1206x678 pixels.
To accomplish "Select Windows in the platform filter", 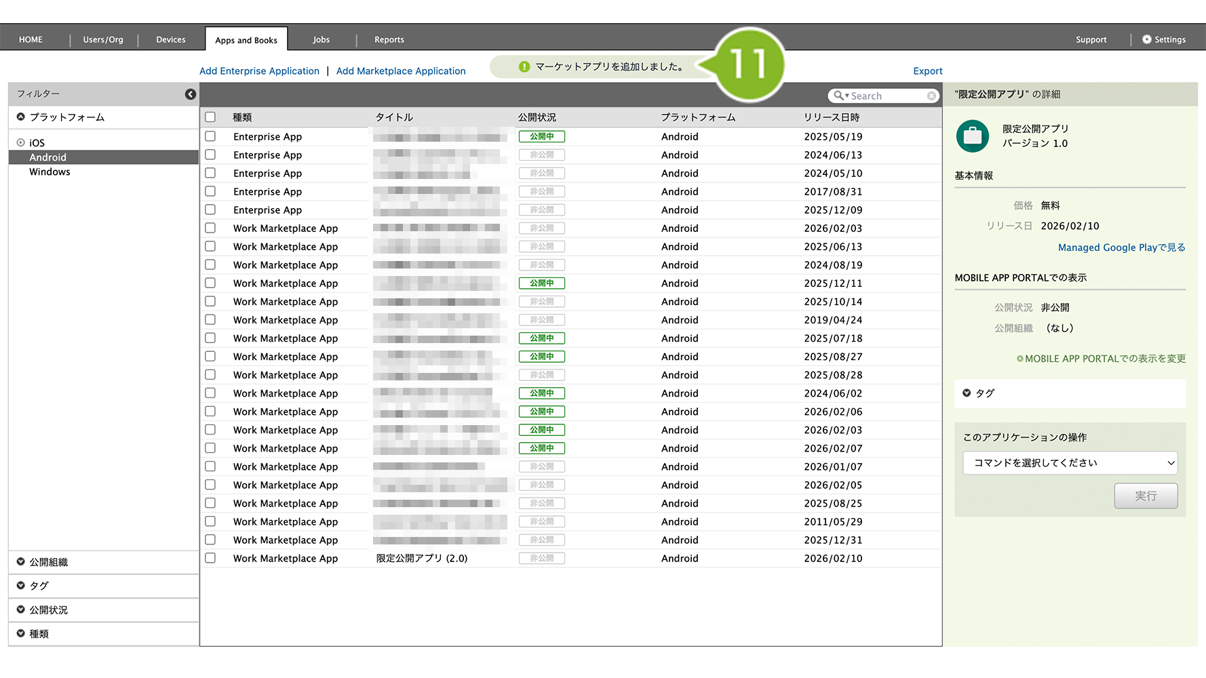I will coord(50,172).
